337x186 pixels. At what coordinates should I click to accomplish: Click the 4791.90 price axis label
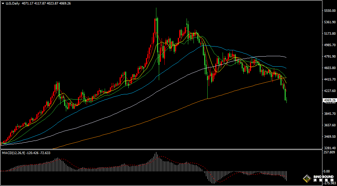click(x=331, y=57)
